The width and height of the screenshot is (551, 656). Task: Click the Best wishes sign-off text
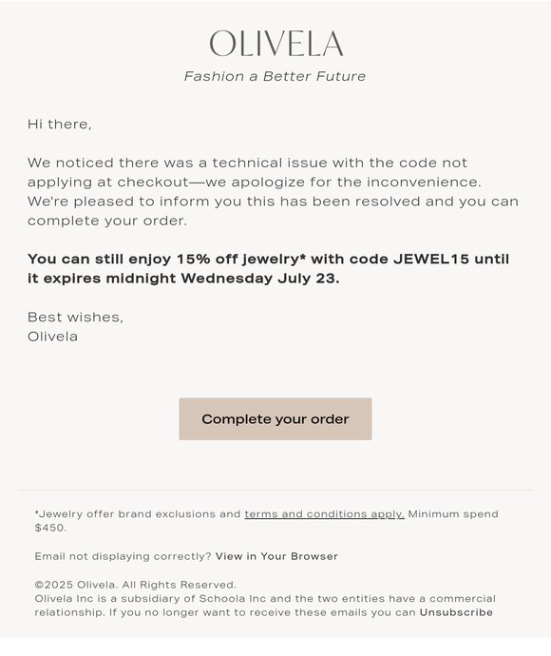pos(76,318)
